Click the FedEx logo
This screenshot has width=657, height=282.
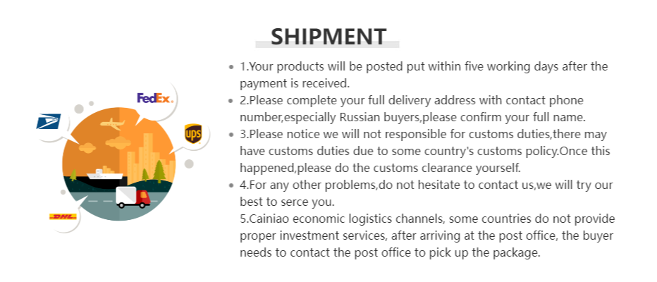coord(154,98)
